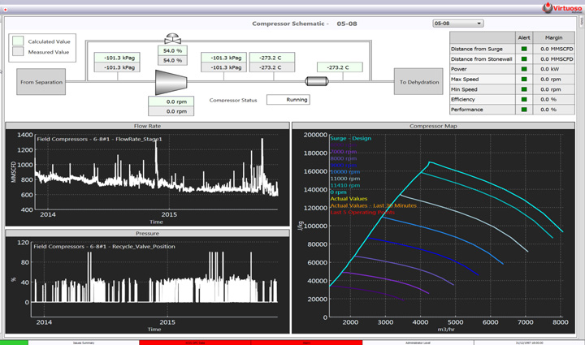Open the 05-08 compressor dropdown
Screen dimensions: 585x345
[x=457, y=24]
